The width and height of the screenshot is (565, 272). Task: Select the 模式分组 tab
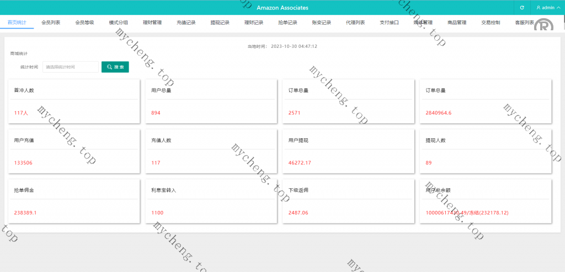pyautogui.click(x=119, y=23)
